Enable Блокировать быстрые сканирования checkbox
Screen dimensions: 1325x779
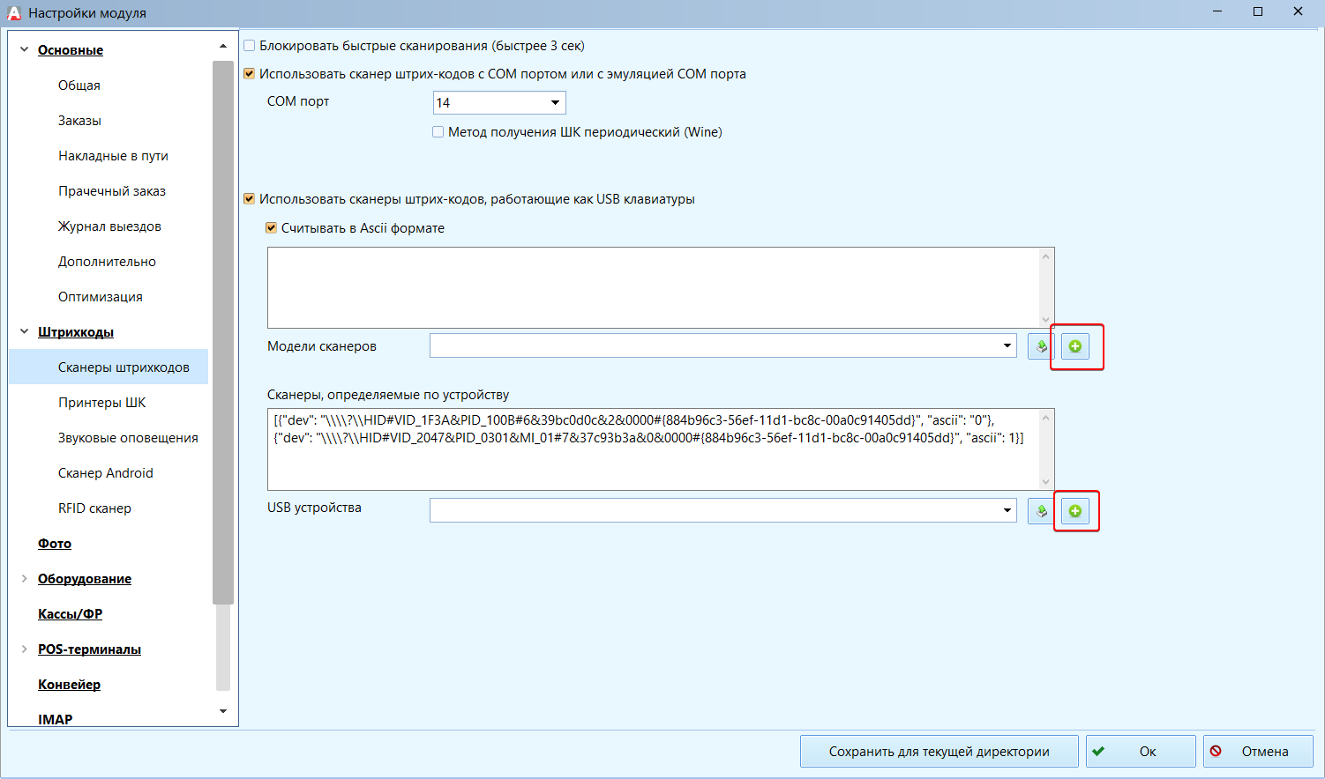click(250, 46)
